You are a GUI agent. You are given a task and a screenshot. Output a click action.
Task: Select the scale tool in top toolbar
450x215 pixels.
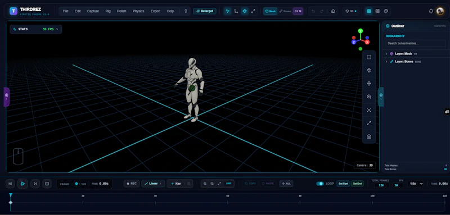pyautogui.click(x=253, y=11)
